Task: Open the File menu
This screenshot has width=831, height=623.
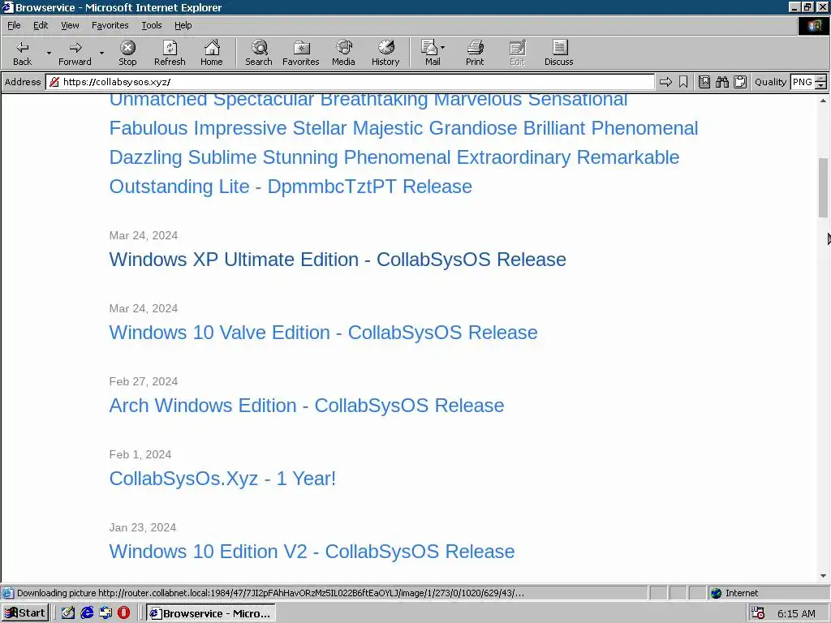Action: 14,25
